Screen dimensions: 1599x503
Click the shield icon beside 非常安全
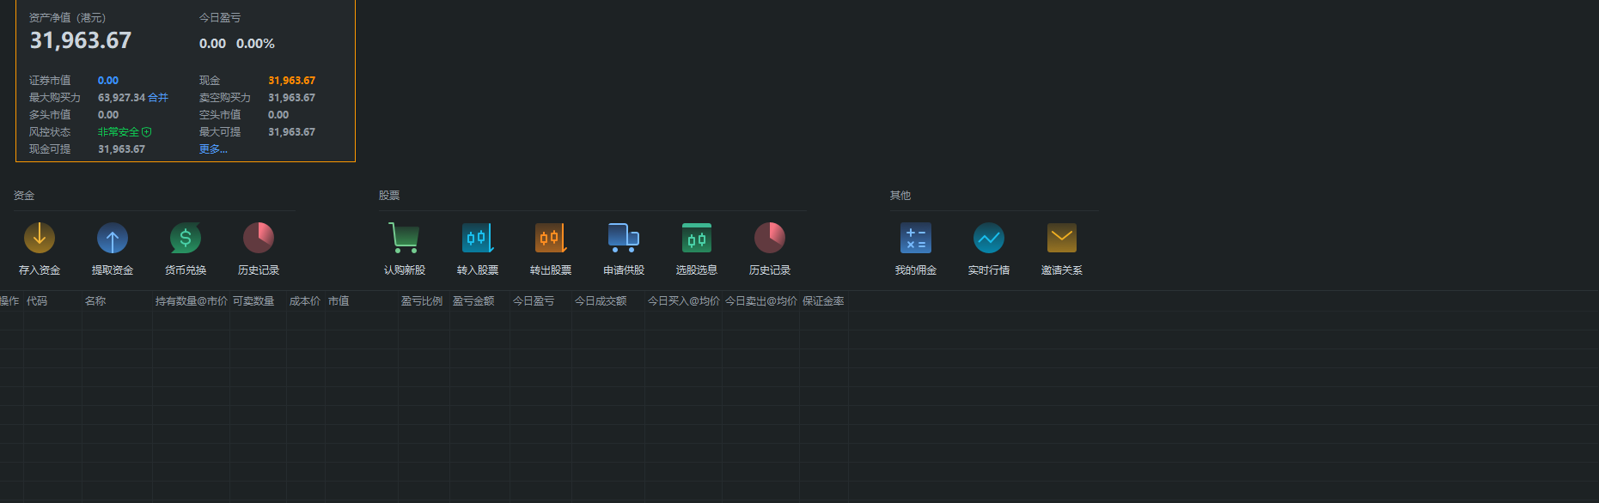click(147, 132)
